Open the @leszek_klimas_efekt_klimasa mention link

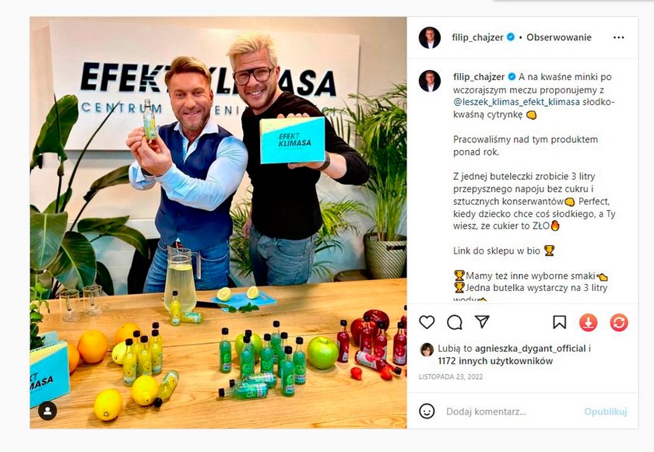(516, 102)
